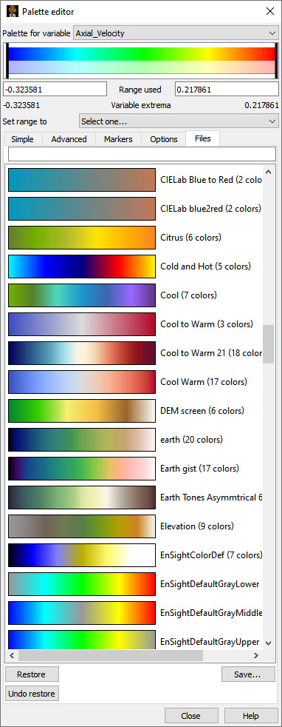Pick the EnSightDefaultGrayMiddle swatch
The width and height of the screenshot is (282, 727).
tap(82, 613)
